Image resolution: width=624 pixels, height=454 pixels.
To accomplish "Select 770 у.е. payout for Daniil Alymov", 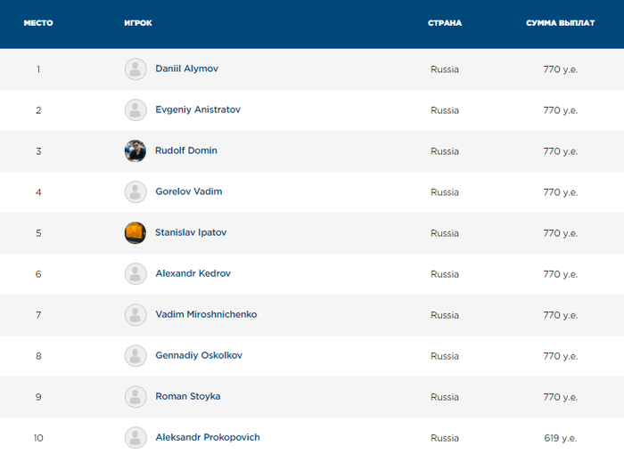I will coord(561,69).
